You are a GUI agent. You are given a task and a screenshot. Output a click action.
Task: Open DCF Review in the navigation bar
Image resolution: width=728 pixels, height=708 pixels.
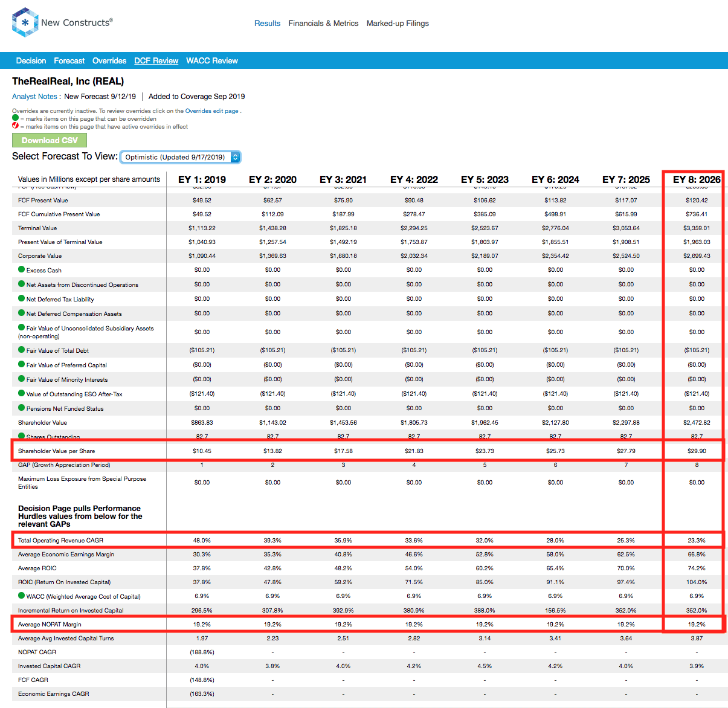[156, 61]
